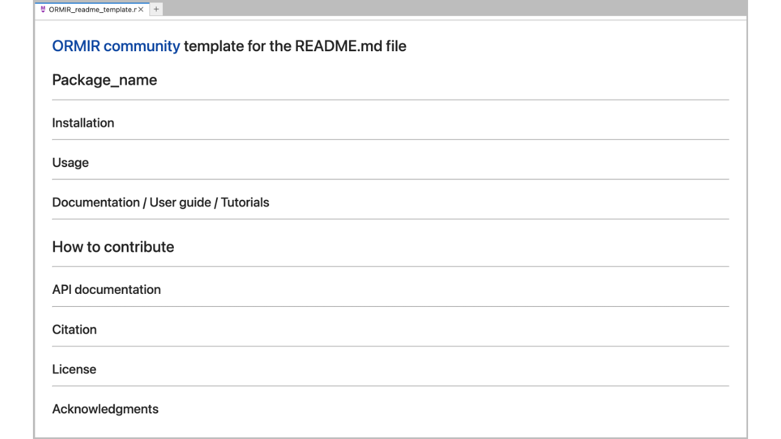Click Documentation / User guide / Tutorials heading
The image size is (781, 439).
160,202
